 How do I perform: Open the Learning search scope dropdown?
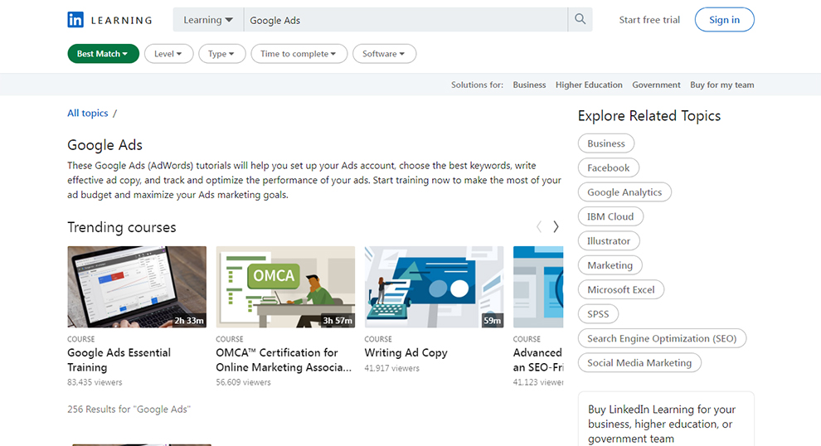(208, 20)
